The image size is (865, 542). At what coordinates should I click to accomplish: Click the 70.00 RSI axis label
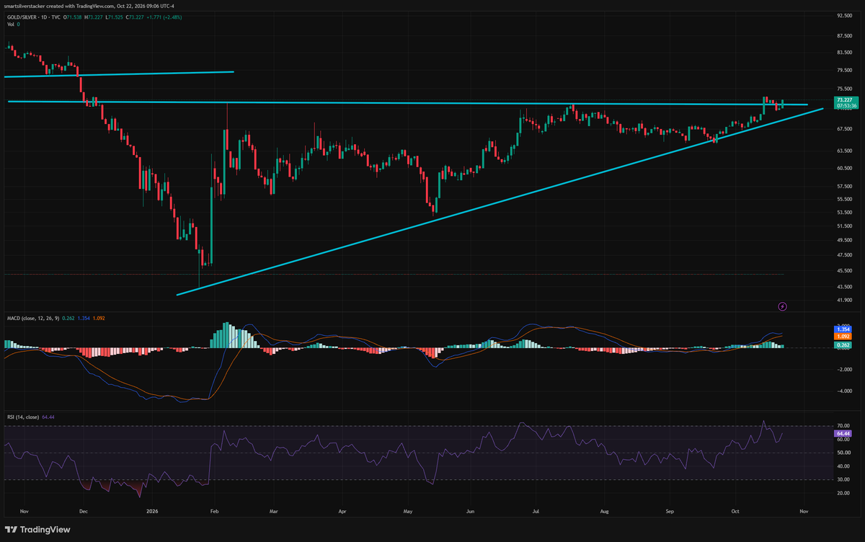(x=843, y=426)
